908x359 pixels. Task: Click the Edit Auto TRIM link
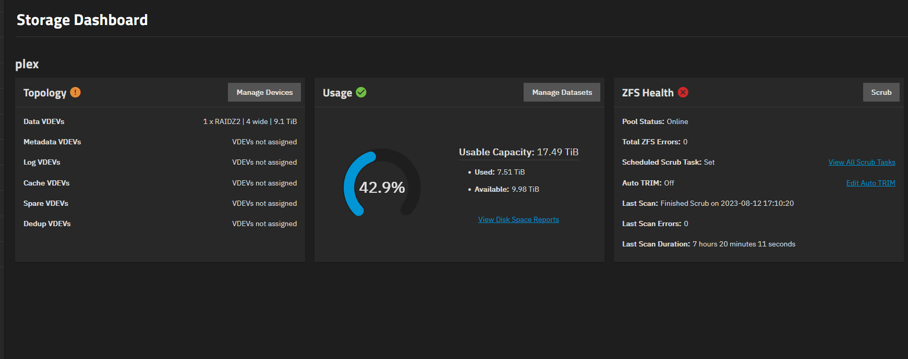tap(870, 183)
